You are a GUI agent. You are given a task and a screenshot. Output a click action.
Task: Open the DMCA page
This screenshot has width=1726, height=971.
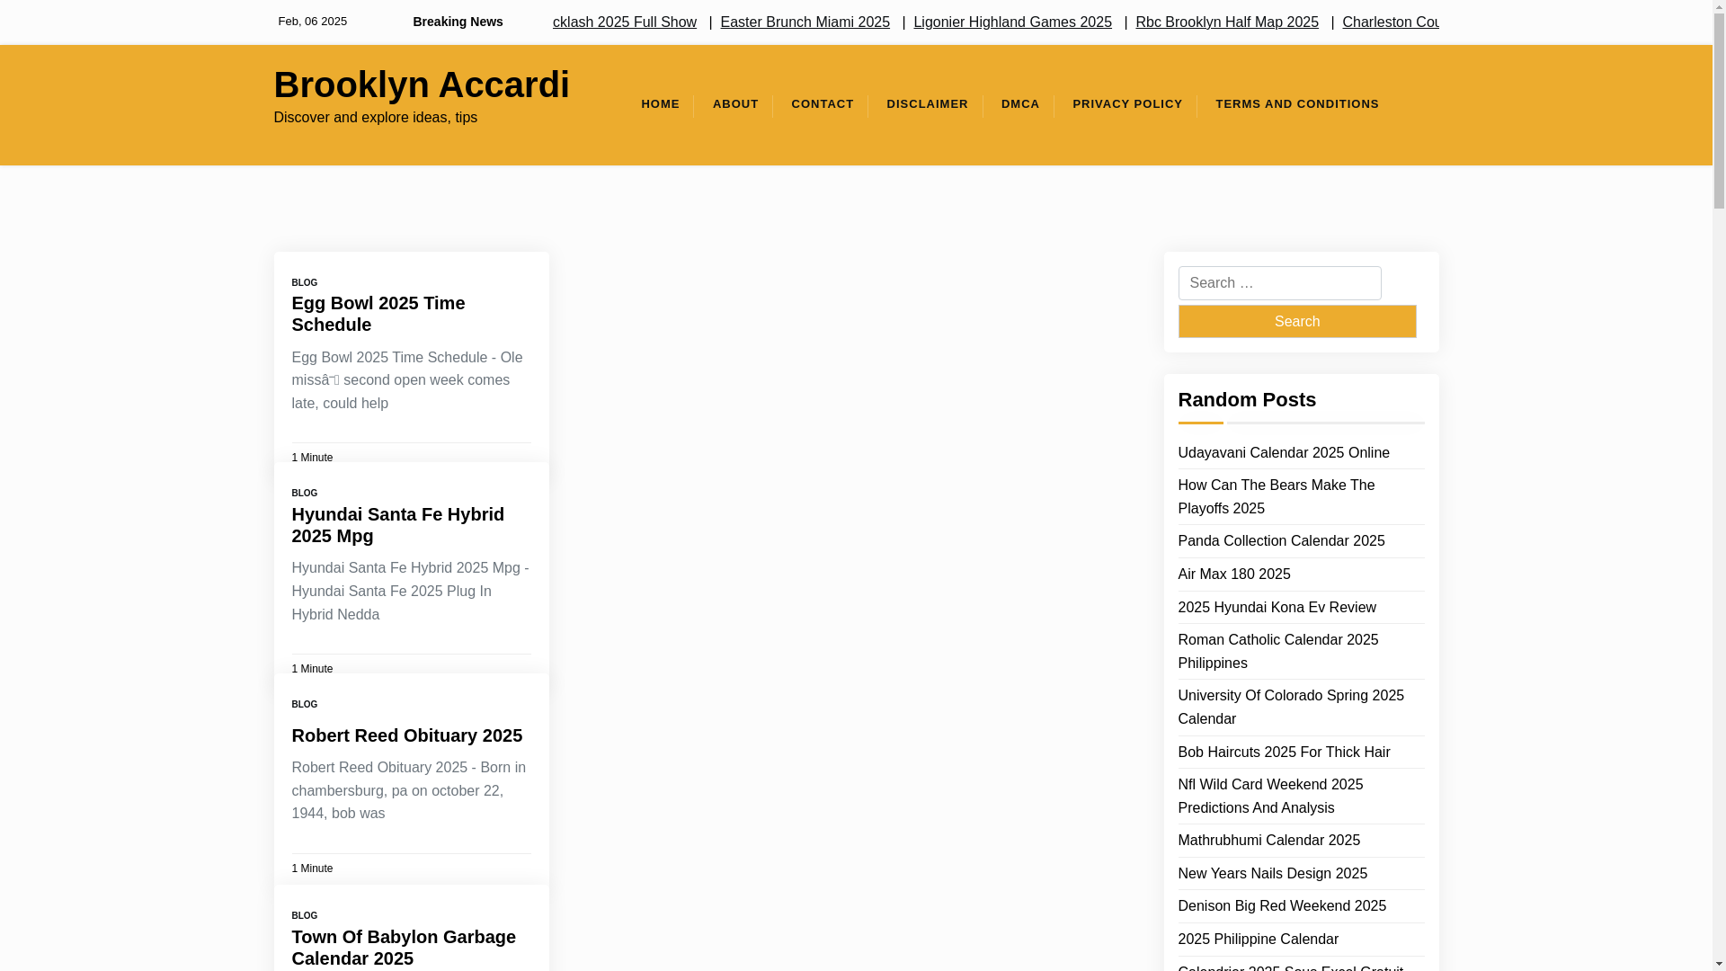click(x=1020, y=104)
